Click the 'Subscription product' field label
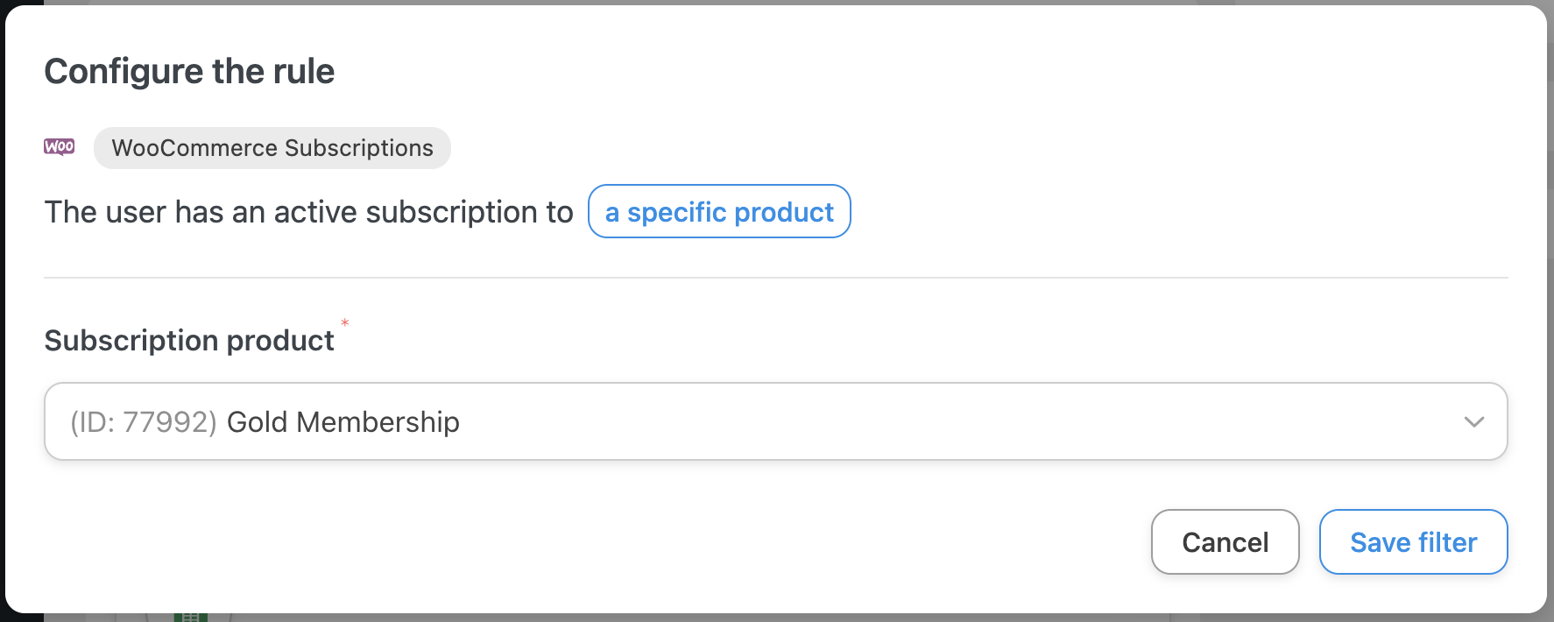 pyautogui.click(x=189, y=340)
